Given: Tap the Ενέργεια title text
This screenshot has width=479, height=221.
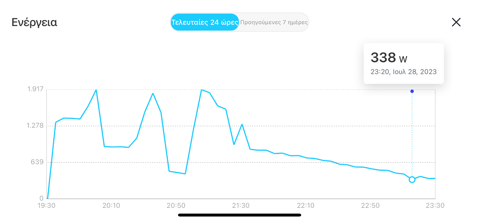Looking at the screenshot, I should click(34, 22).
